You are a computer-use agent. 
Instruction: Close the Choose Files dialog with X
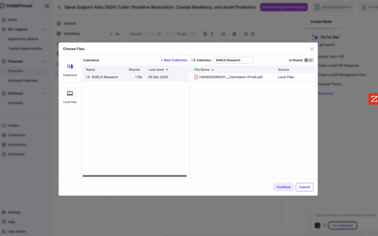point(312,49)
